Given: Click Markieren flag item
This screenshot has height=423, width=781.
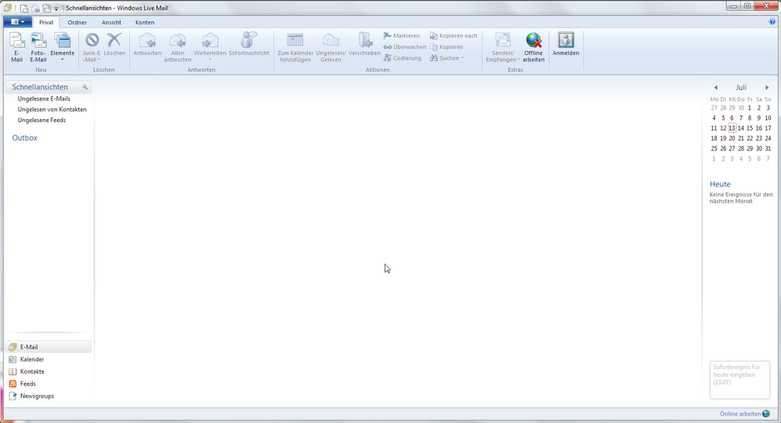Looking at the screenshot, I should [401, 36].
